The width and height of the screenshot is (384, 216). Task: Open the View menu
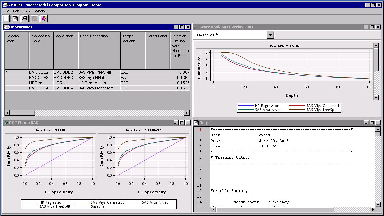27,11
